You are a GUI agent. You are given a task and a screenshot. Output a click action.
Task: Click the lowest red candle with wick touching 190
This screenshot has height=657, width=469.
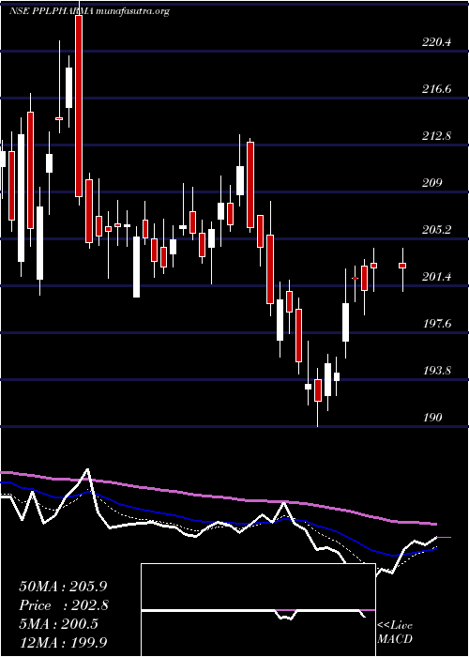point(318,390)
